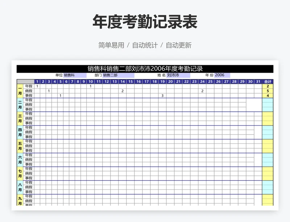Click the 单位 label
The height and width of the screenshot is (222, 290).
[59, 75]
